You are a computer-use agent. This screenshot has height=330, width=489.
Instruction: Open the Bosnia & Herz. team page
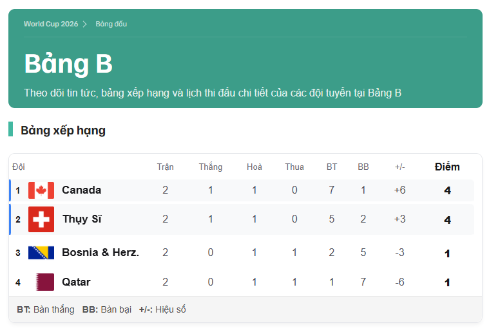(x=101, y=252)
